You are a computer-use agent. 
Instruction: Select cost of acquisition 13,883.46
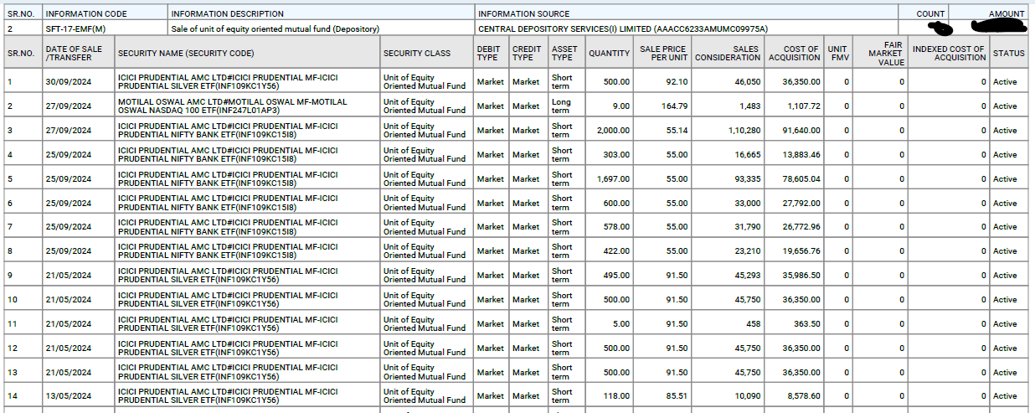pyautogui.click(x=801, y=155)
